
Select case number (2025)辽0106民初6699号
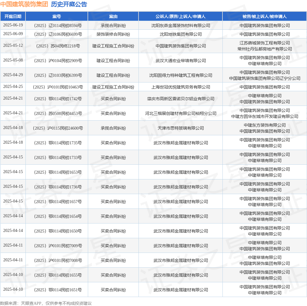(x=58, y=34)
